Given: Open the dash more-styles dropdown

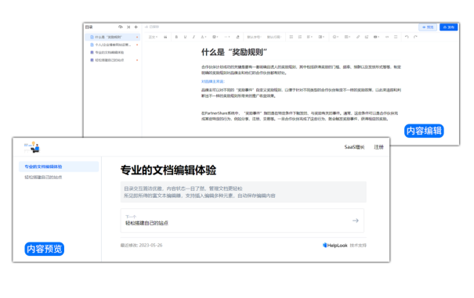Looking at the screenshot, I should coord(227,37).
